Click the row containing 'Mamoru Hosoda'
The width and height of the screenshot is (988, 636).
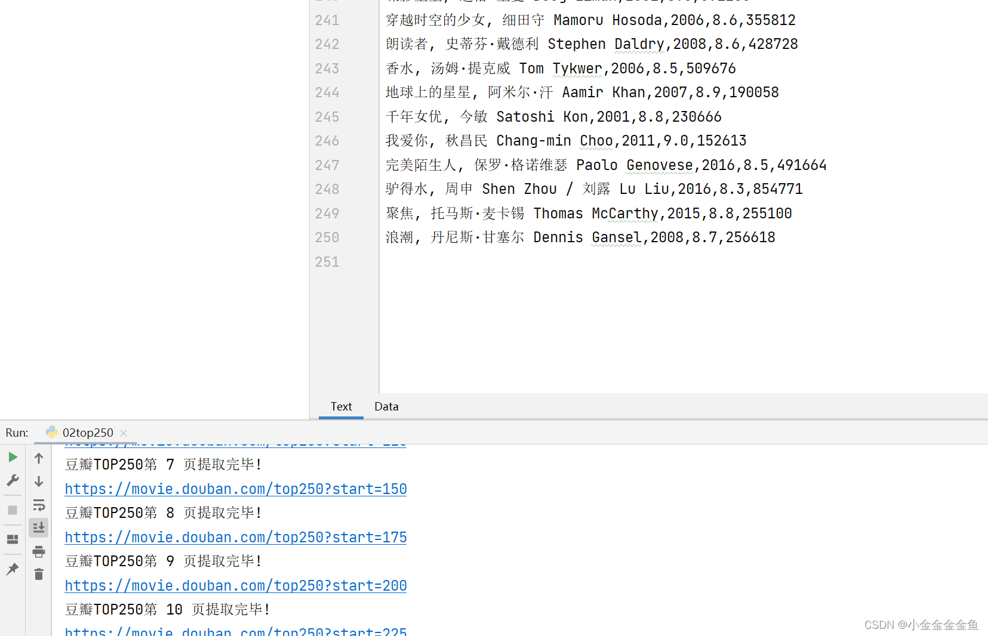pos(590,20)
